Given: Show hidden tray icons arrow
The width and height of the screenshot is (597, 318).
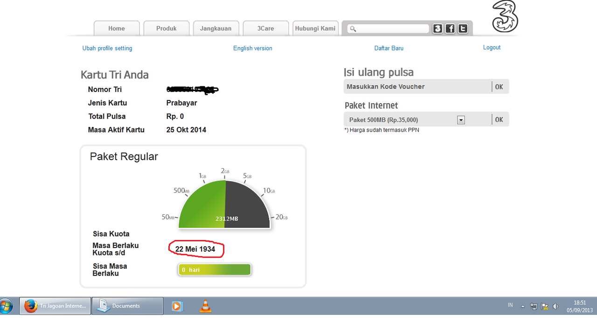Looking at the screenshot, I should pyautogui.click(x=523, y=307).
